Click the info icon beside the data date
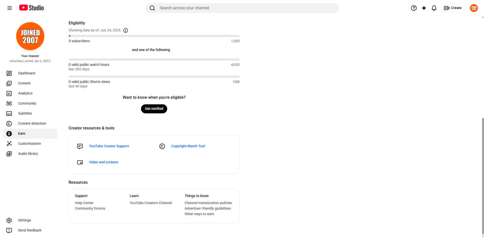Screen dimensions: 484x237 126,30
